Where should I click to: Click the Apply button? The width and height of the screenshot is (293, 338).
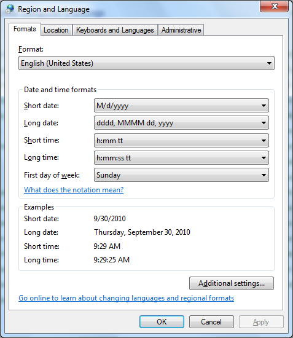tap(261, 322)
